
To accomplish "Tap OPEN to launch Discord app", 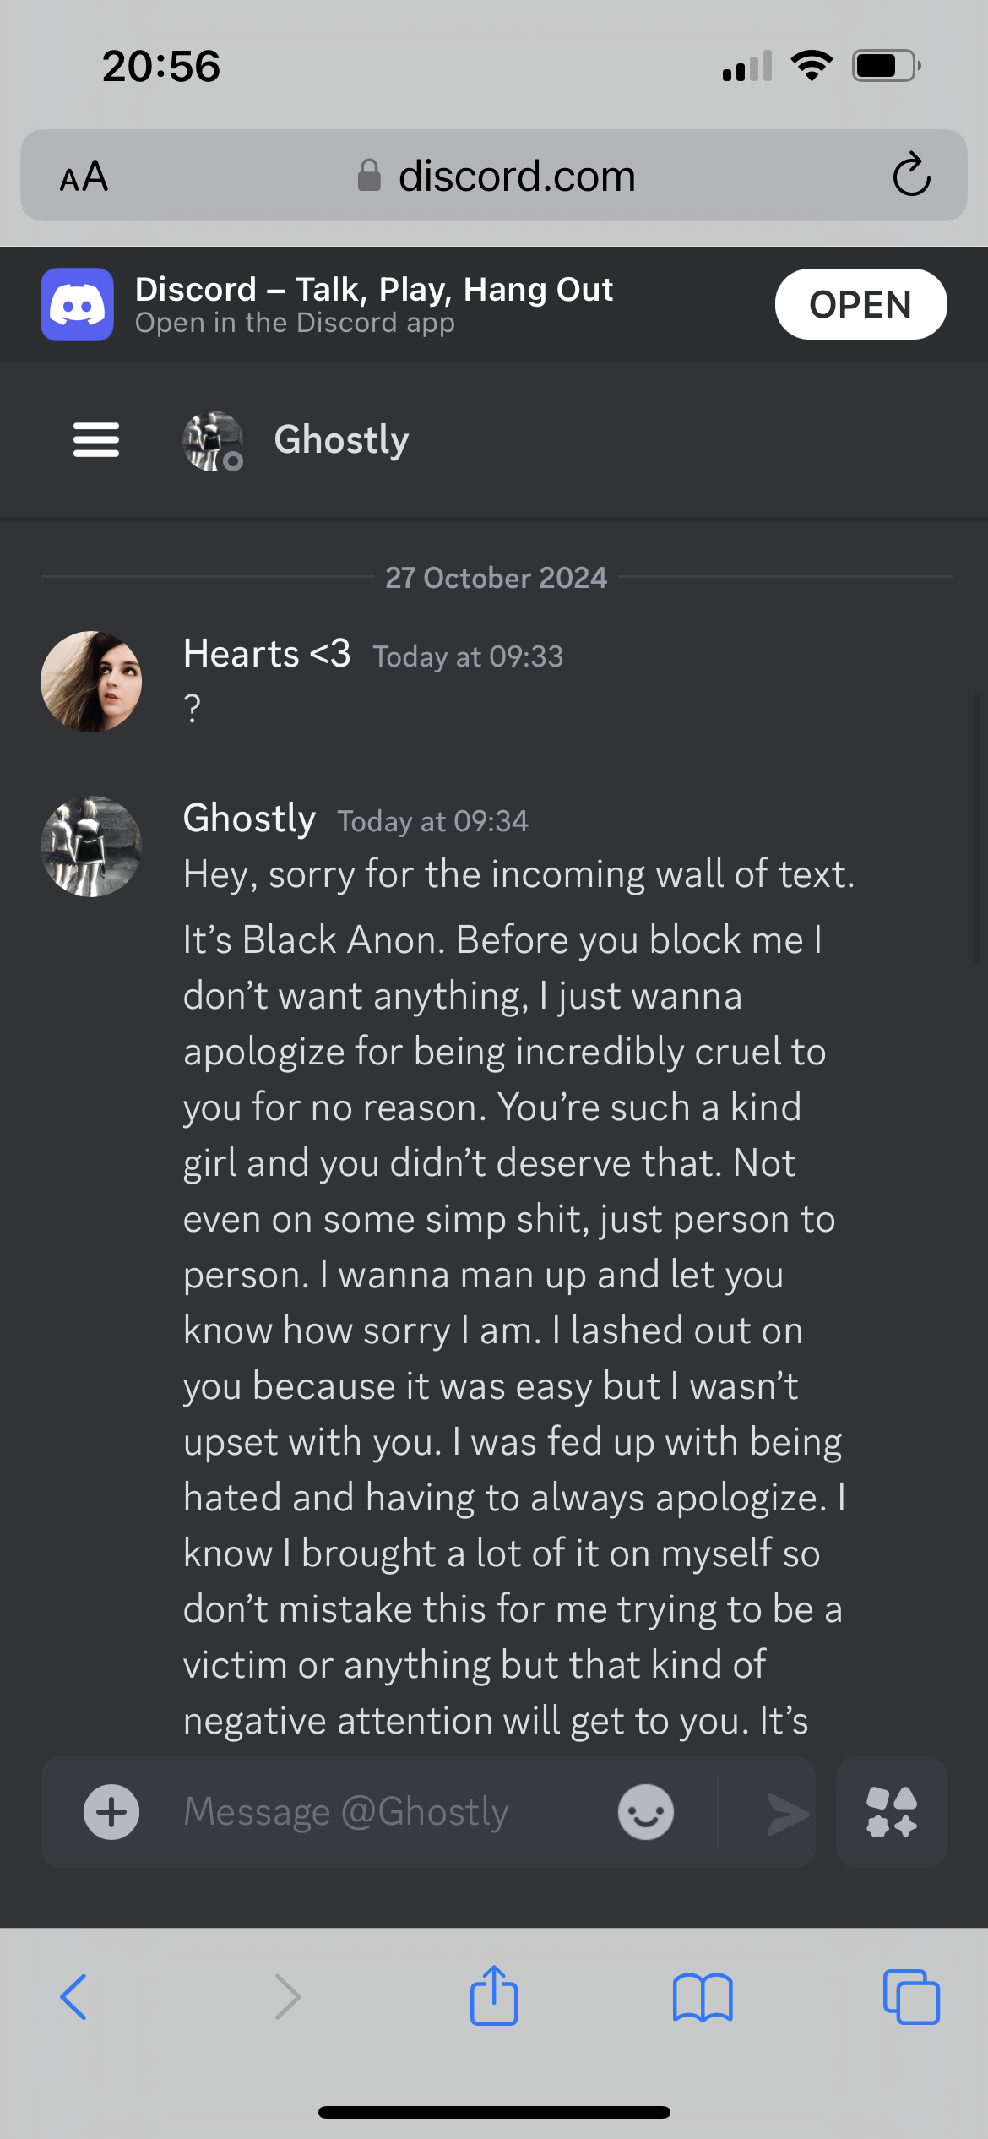I will 860,304.
